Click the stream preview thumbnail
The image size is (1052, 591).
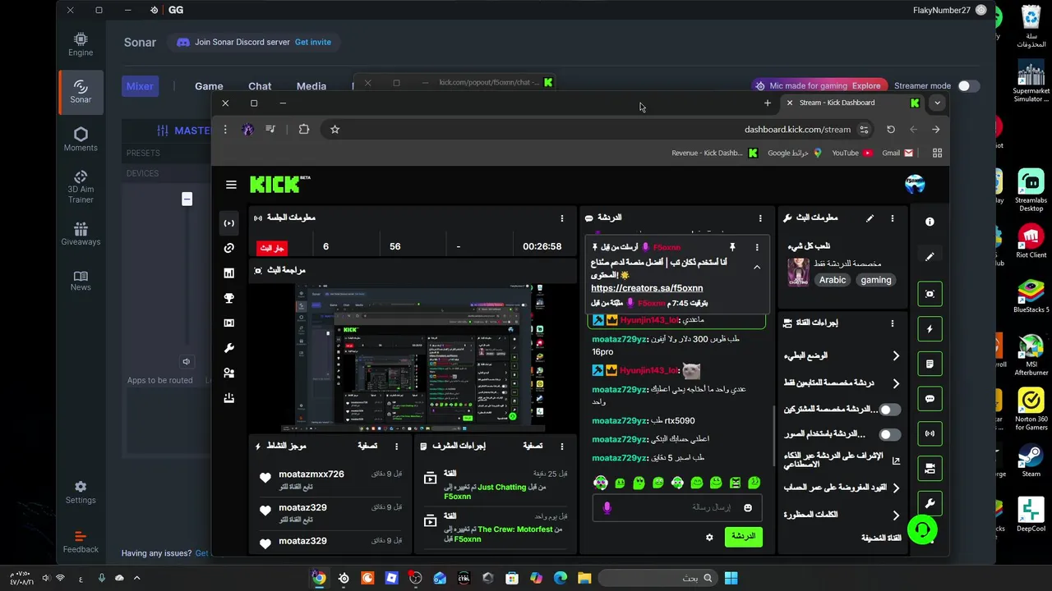pyautogui.click(x=413, y=356)
